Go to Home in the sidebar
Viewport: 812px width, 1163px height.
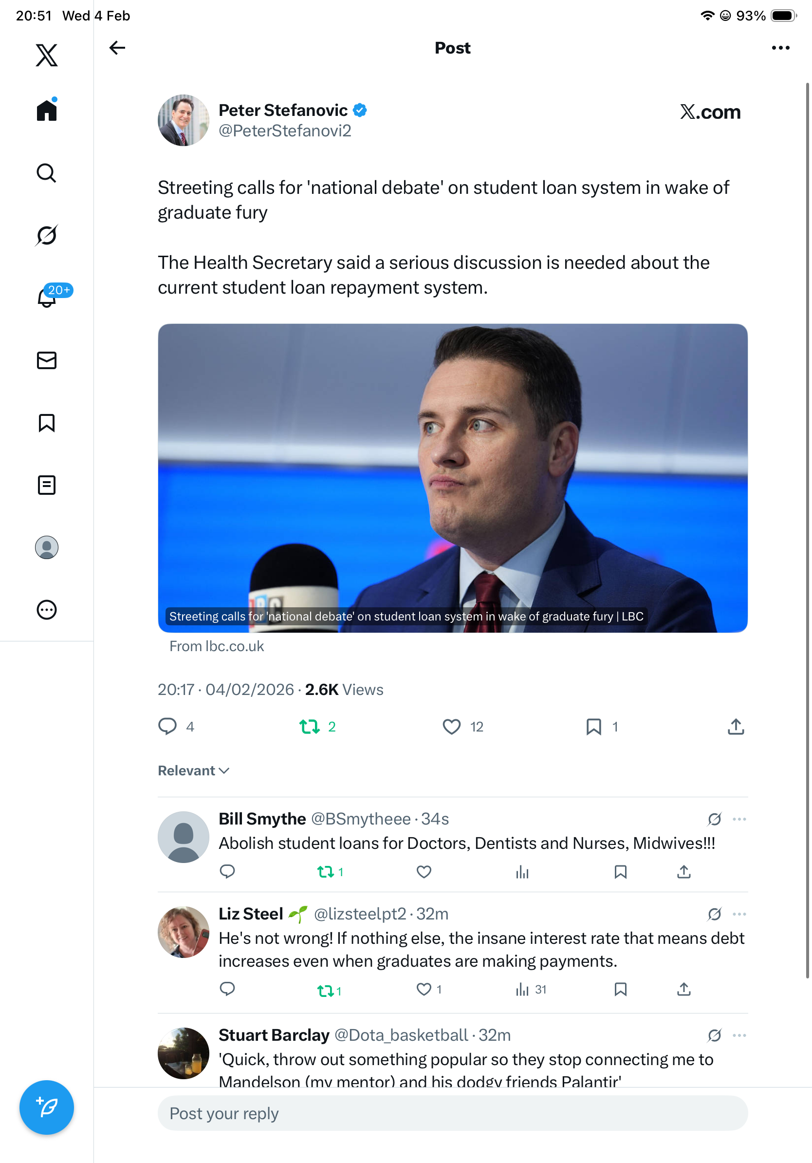[47, 110]
